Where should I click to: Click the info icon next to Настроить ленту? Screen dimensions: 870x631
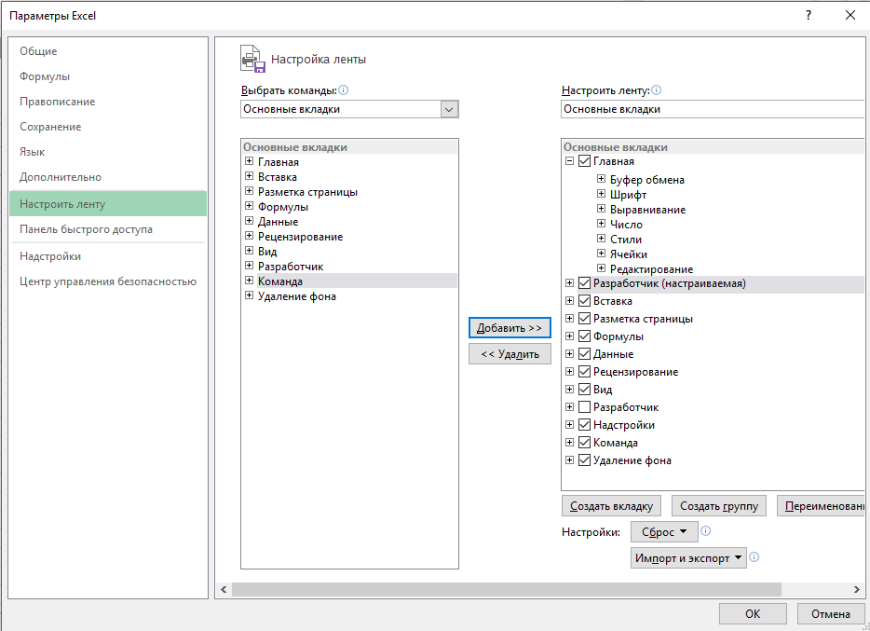click(656, 90)
